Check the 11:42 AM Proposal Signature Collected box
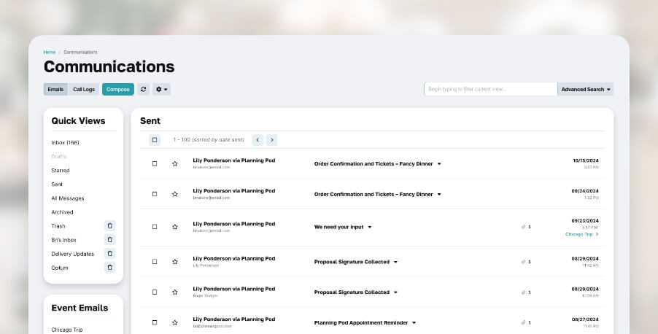This screenshot has height=334, width=658. tap(155, 262)
